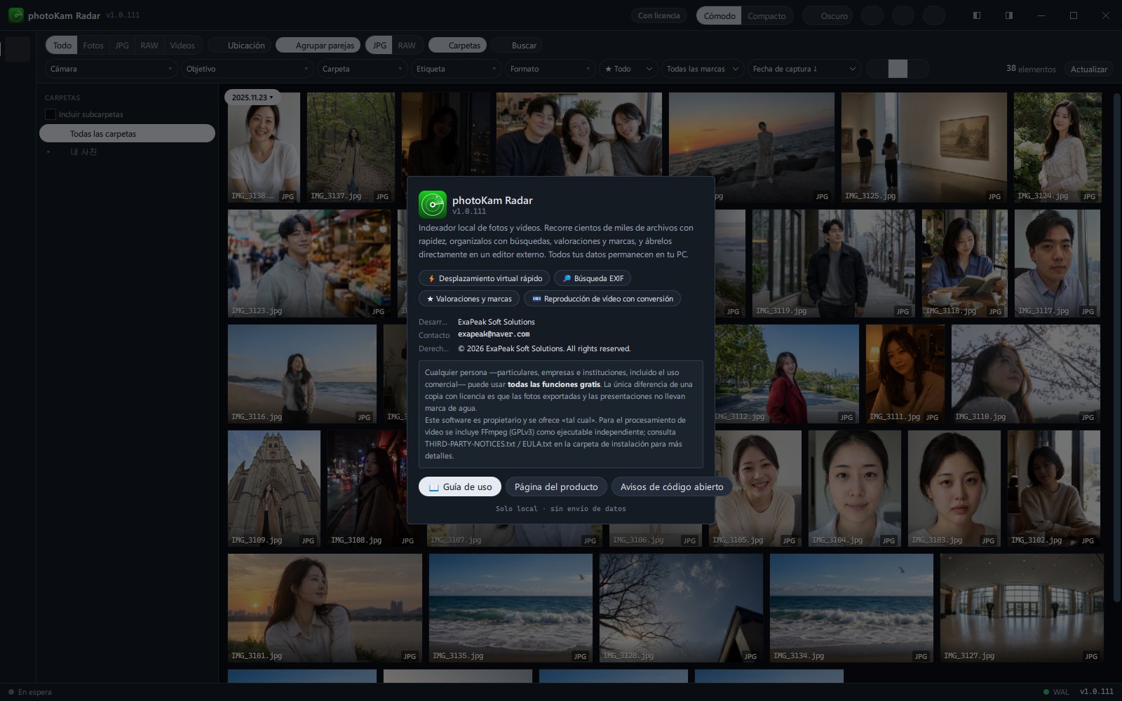Toggle the right sidebar panel icon
This screenshot has height=701, width=1122.
[x=1008, y=15]
